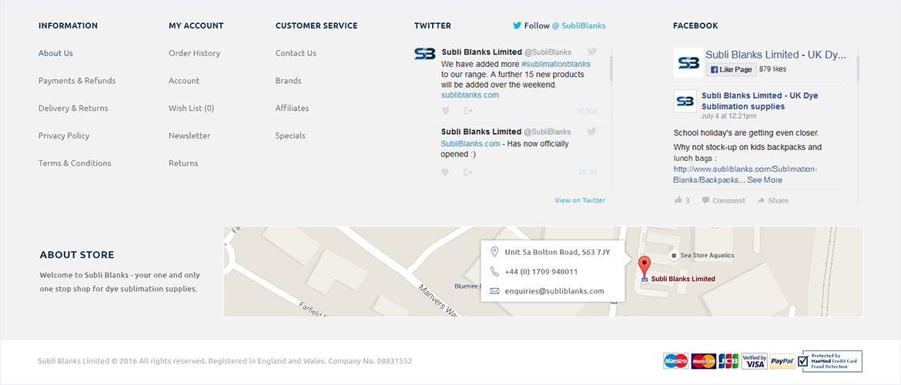901x385 pixels.
Task: Like the 26 Jul tweet with the heart icon
Action: pyautogui.click(x=445, y=172)
